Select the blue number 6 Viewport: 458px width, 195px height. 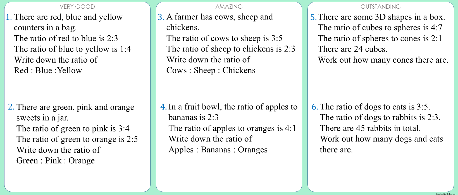pos(315,107)
